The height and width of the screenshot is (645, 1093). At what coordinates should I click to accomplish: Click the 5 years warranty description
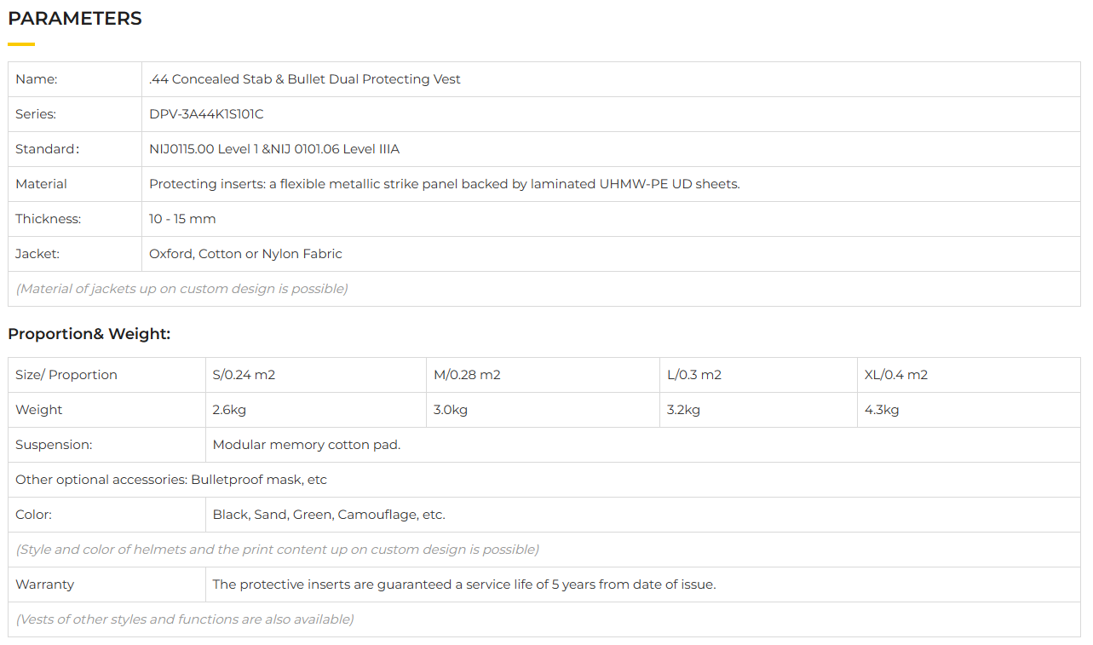coord(463,585)
